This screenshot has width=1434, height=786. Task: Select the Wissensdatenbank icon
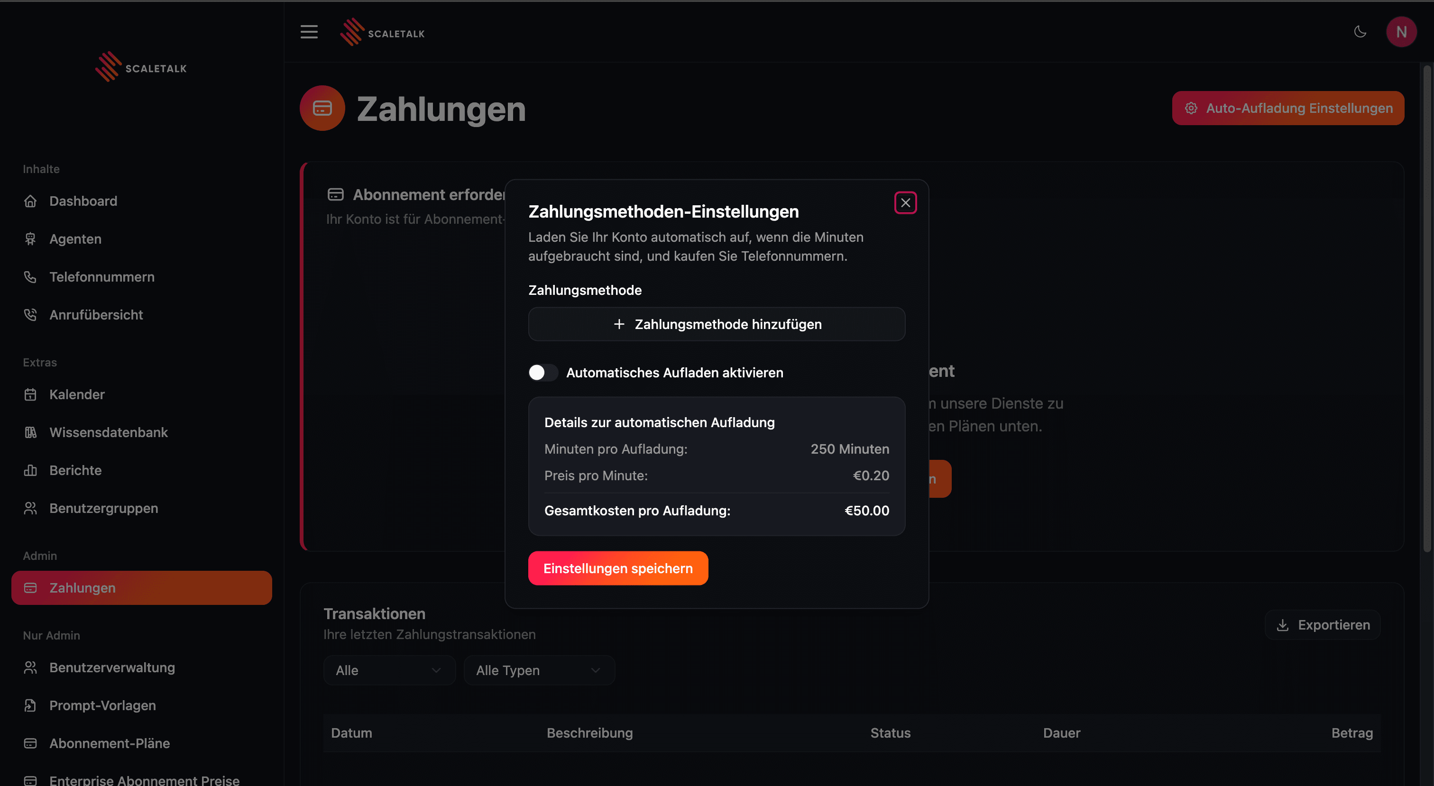tap(31, 432)
